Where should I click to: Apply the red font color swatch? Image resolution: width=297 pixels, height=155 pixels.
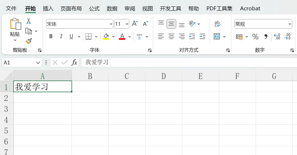tap(122, 36)
